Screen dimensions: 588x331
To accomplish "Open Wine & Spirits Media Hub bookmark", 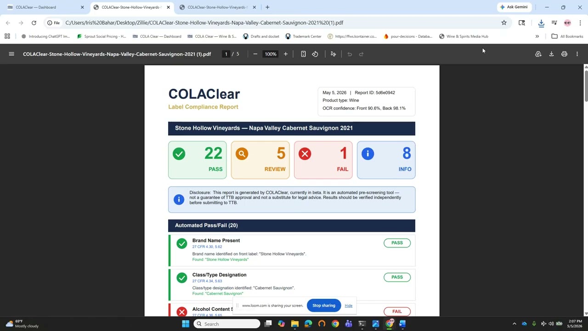I will click(x=464, y=36).
